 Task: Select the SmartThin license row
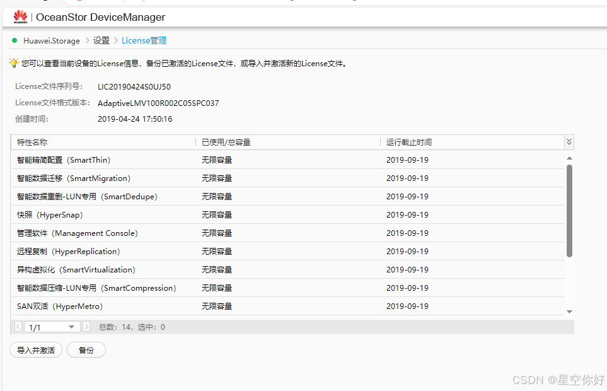pyautogui.click(x=287, y=160)
